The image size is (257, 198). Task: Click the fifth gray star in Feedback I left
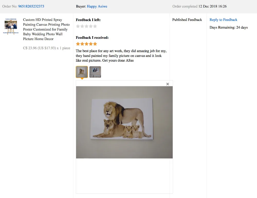tap(95, 26)
